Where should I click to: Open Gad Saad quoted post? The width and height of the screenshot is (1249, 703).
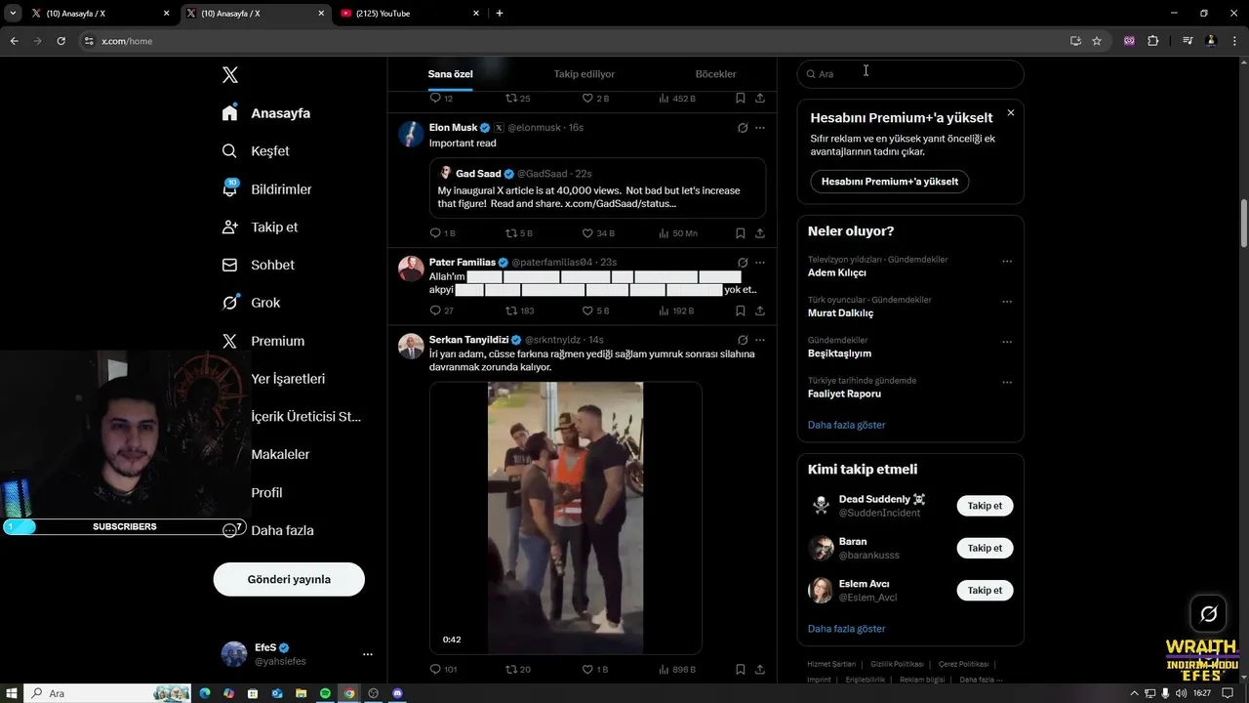[597, 187]
